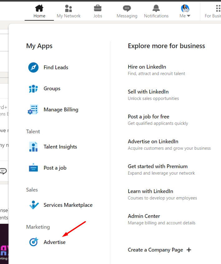Viewport: 221px width, 264px height.
Task: Select the Home tab label
Action: tap(39, 16)
